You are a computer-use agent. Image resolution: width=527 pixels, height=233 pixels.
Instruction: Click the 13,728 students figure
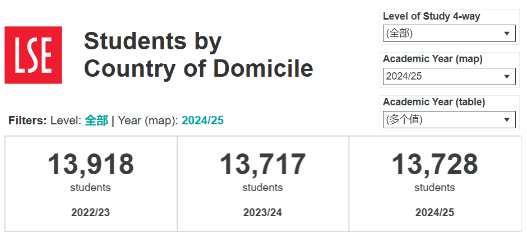click(434, 165)
